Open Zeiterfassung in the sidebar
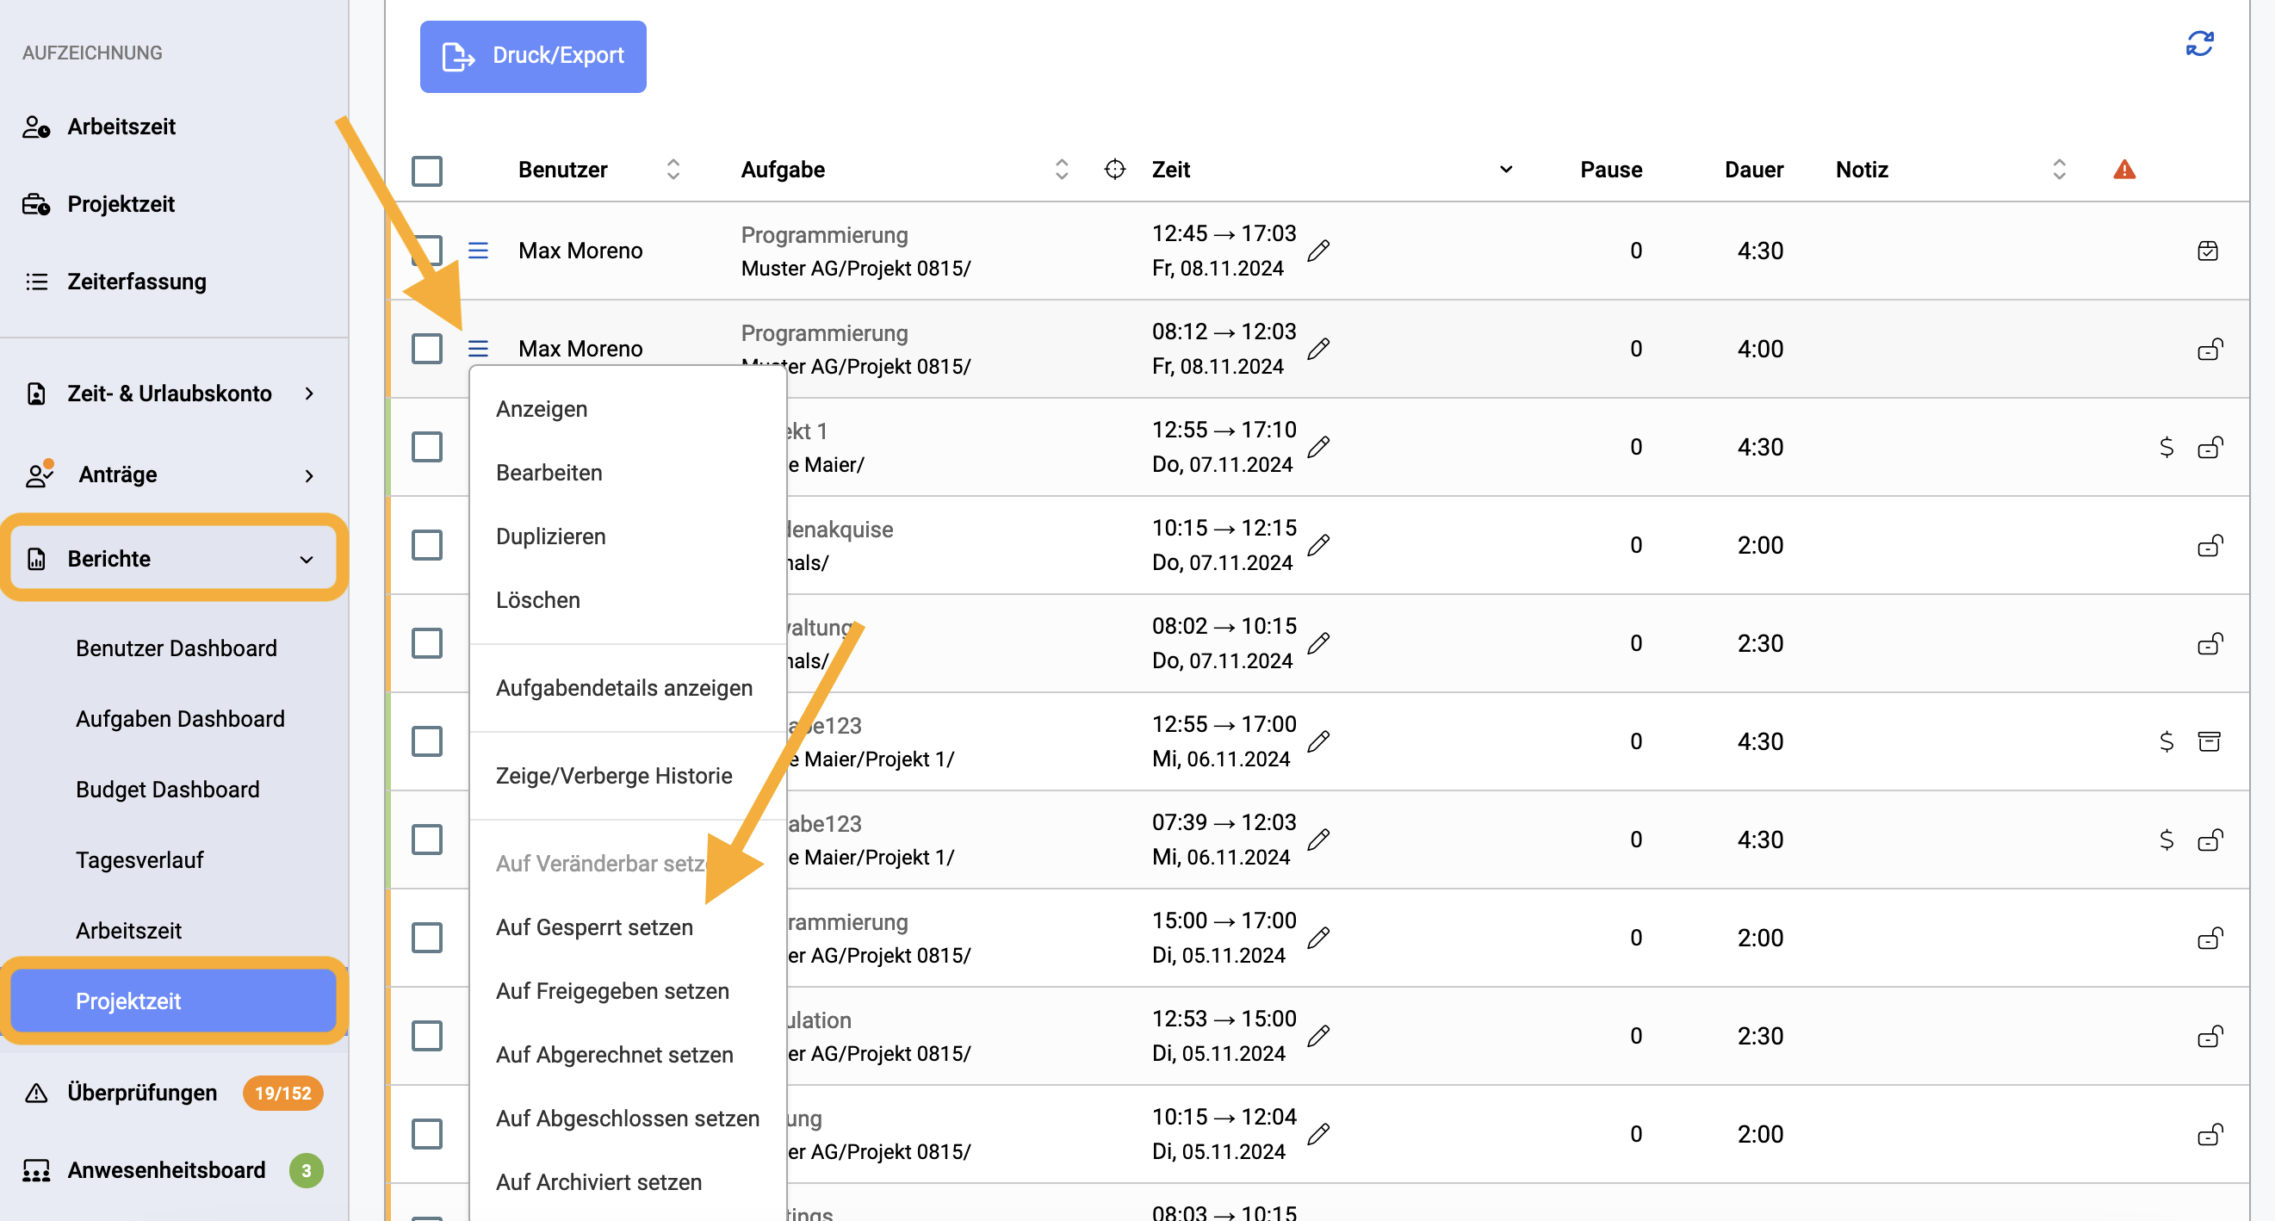The width and height of the screenshot is (2275, 1221). 137,282
